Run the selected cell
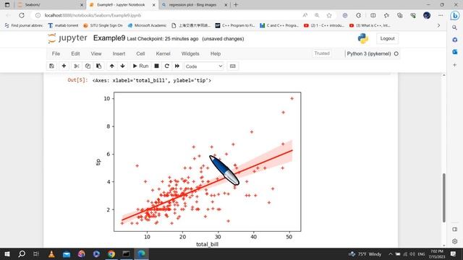This screenshot has height=260, width=463. tap(140, 66)
